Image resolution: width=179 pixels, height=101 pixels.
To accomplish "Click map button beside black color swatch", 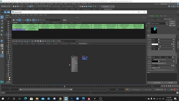I will coord(174,61).
